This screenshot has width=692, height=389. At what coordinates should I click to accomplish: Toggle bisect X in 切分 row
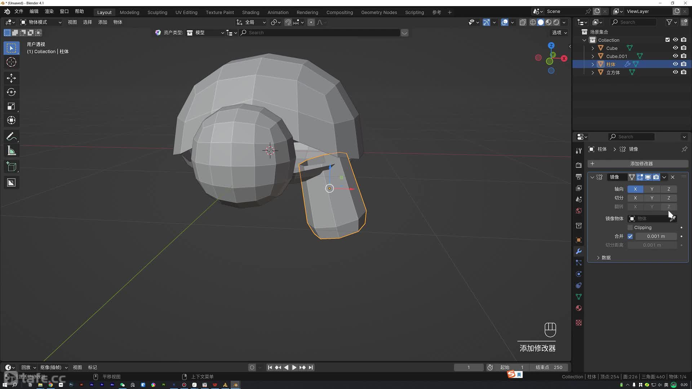pyautogui.click(x=635, y=198)
